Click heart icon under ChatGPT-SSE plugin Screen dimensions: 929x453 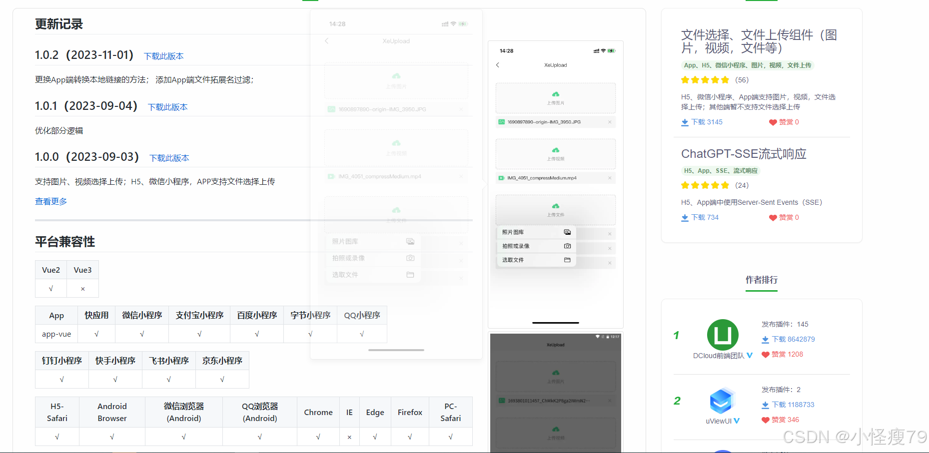coord(773,218)
